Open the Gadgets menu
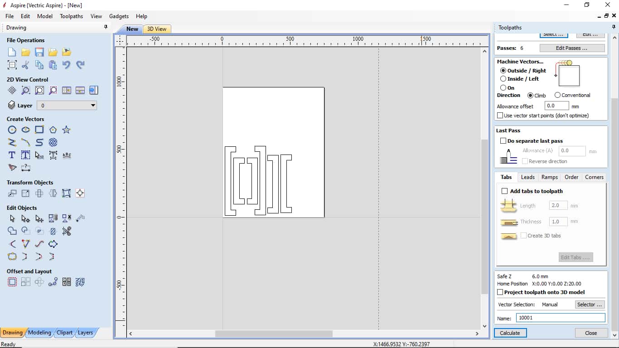The width and height of the screenshot is (619, 348). 119,16
